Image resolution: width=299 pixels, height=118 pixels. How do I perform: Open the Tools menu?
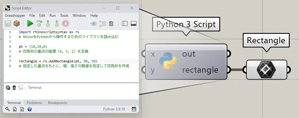(64, 16)
